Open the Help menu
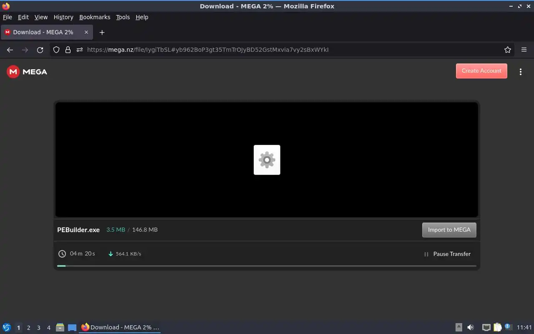The image size is (534, 334). tap(142, 17)
